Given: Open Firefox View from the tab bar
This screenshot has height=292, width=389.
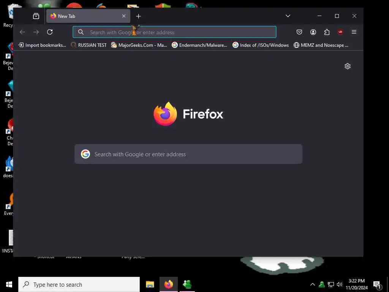Looking at the screenshot, I should coord(36,16).
